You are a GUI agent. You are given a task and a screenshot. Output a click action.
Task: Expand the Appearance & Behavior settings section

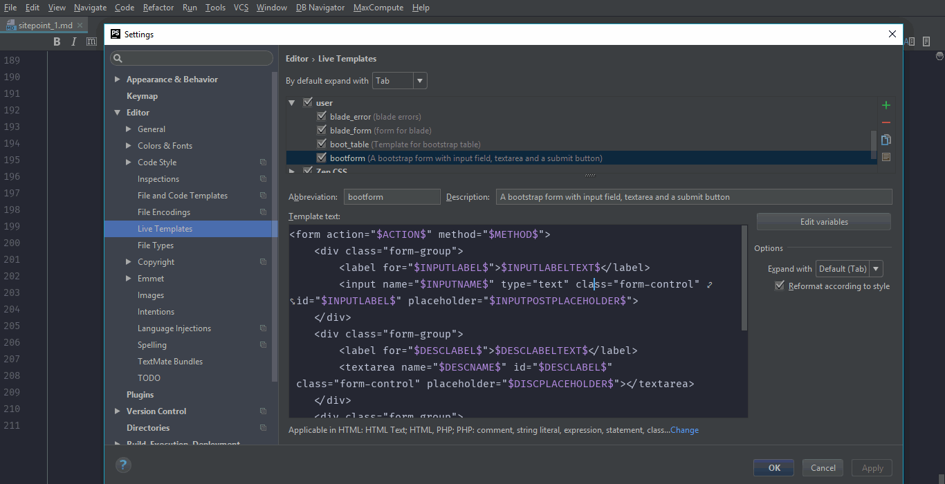click(118, 80)
